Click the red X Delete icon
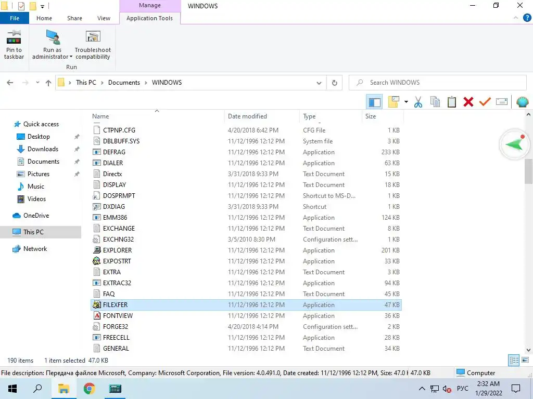Viewport: 533px width, 399px height. 468,102
